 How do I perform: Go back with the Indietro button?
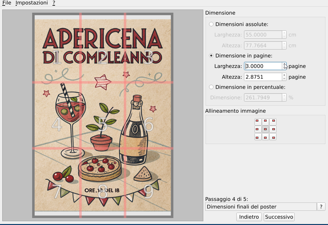[x=249, y=217]
